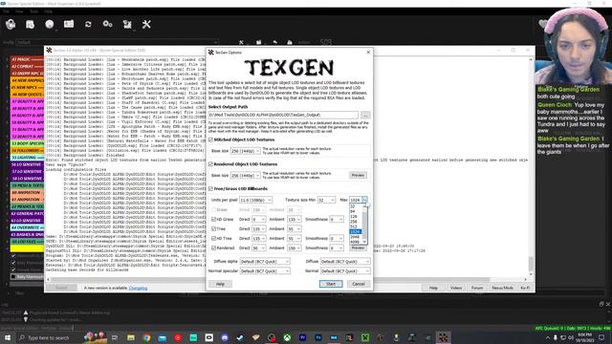Click the Windows Start button
The height and width of the screenshot is (344, 612).
[8, 337]
